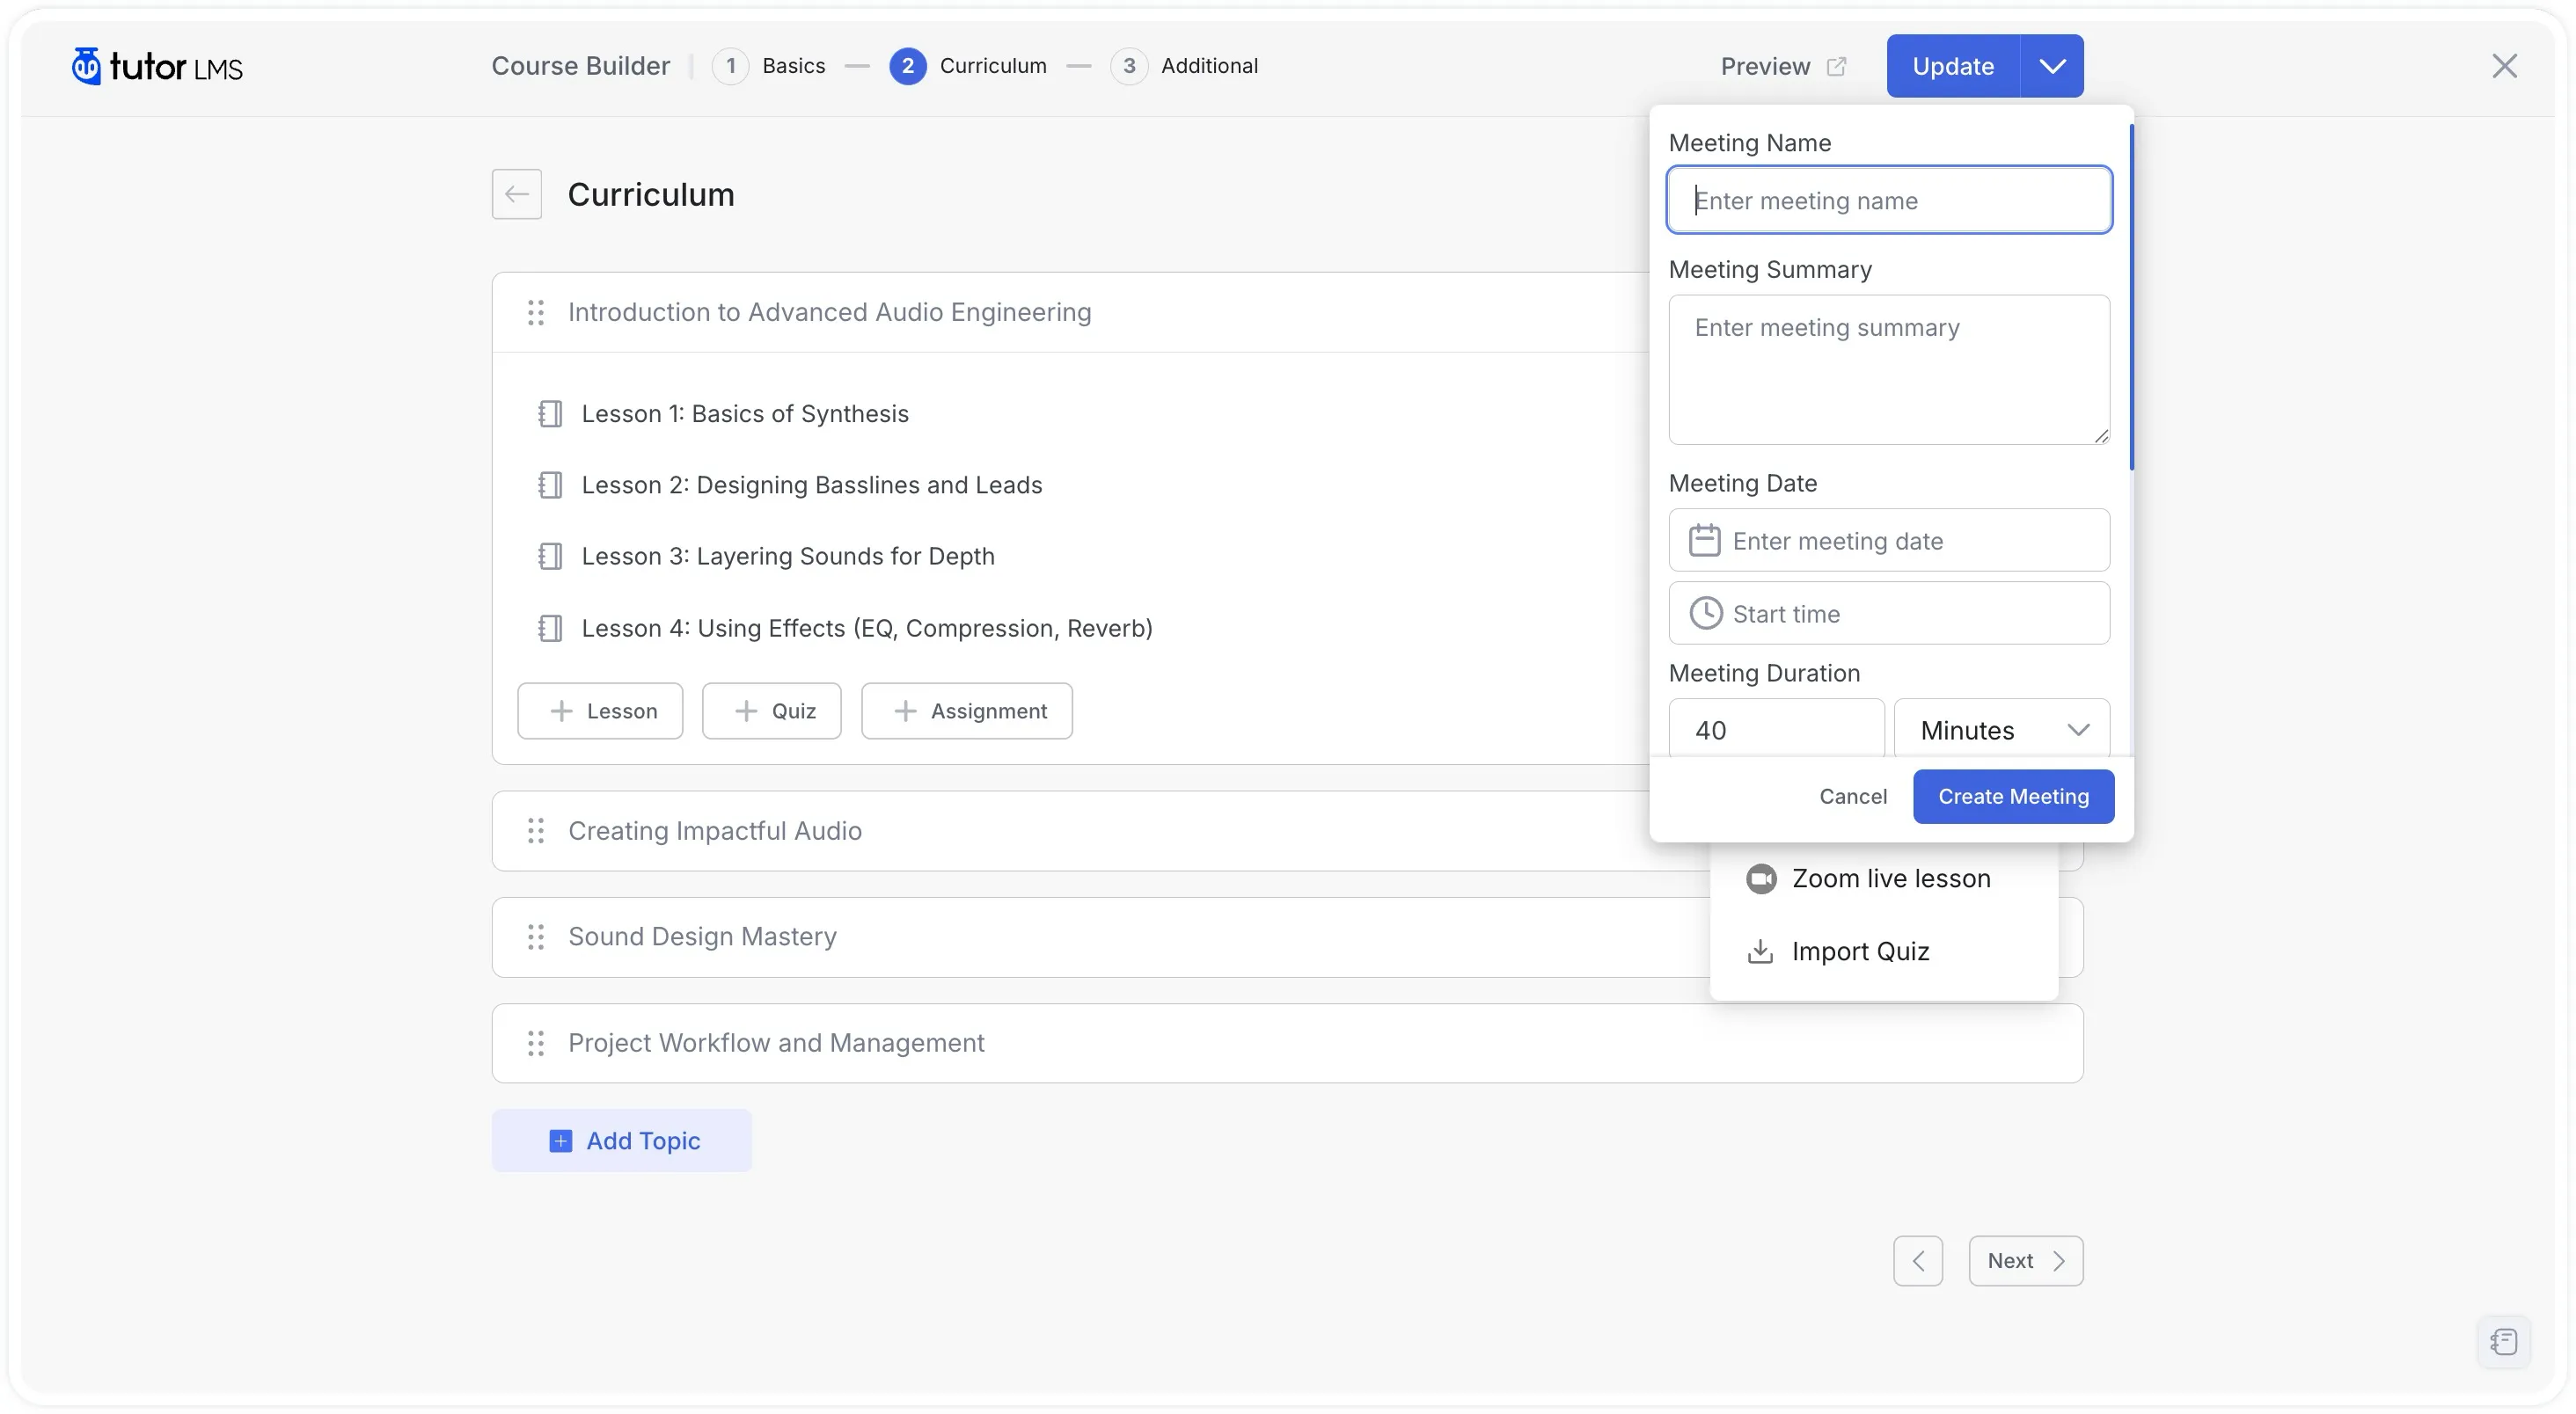Click the external link icon next to Preview
Viewport: 2576px width, 1414px height.
(x=1836, y=66)
